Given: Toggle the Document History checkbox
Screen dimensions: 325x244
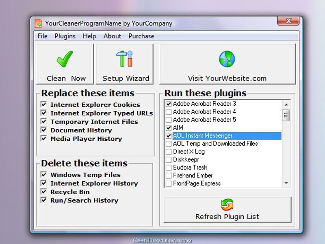Looking at the screenshot, I should tap(43, 130).
